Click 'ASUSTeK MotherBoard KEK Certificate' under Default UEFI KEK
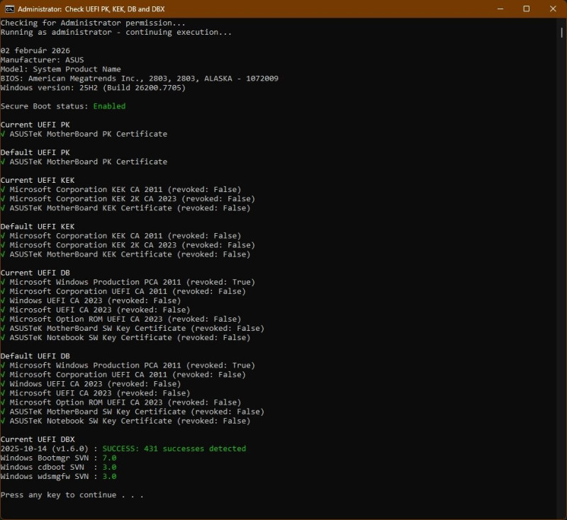This screenshot has width=567, height=520. coord(91,254)
